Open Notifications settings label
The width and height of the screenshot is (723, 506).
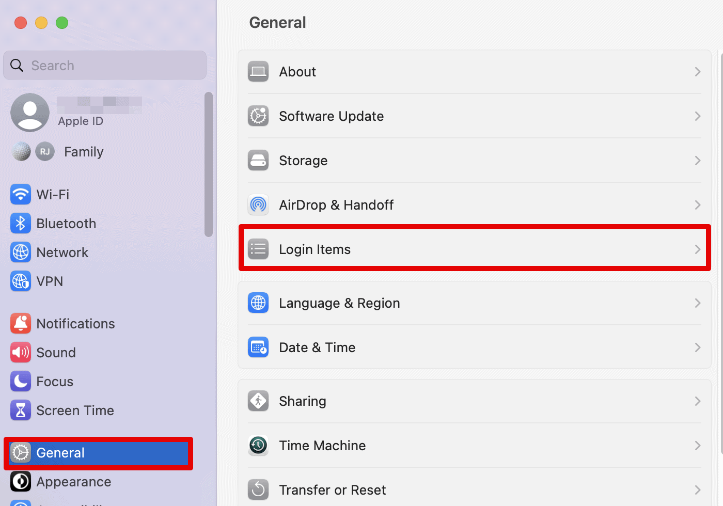pyautogui.click(x=76, y=324)
